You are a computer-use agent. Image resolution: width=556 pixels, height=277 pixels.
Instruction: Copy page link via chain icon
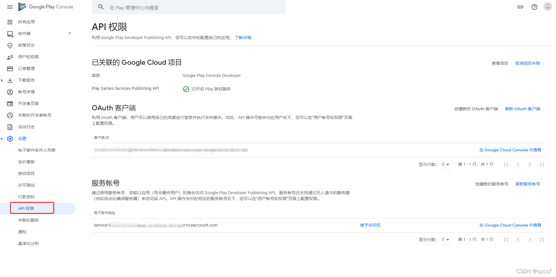(520, 7)
